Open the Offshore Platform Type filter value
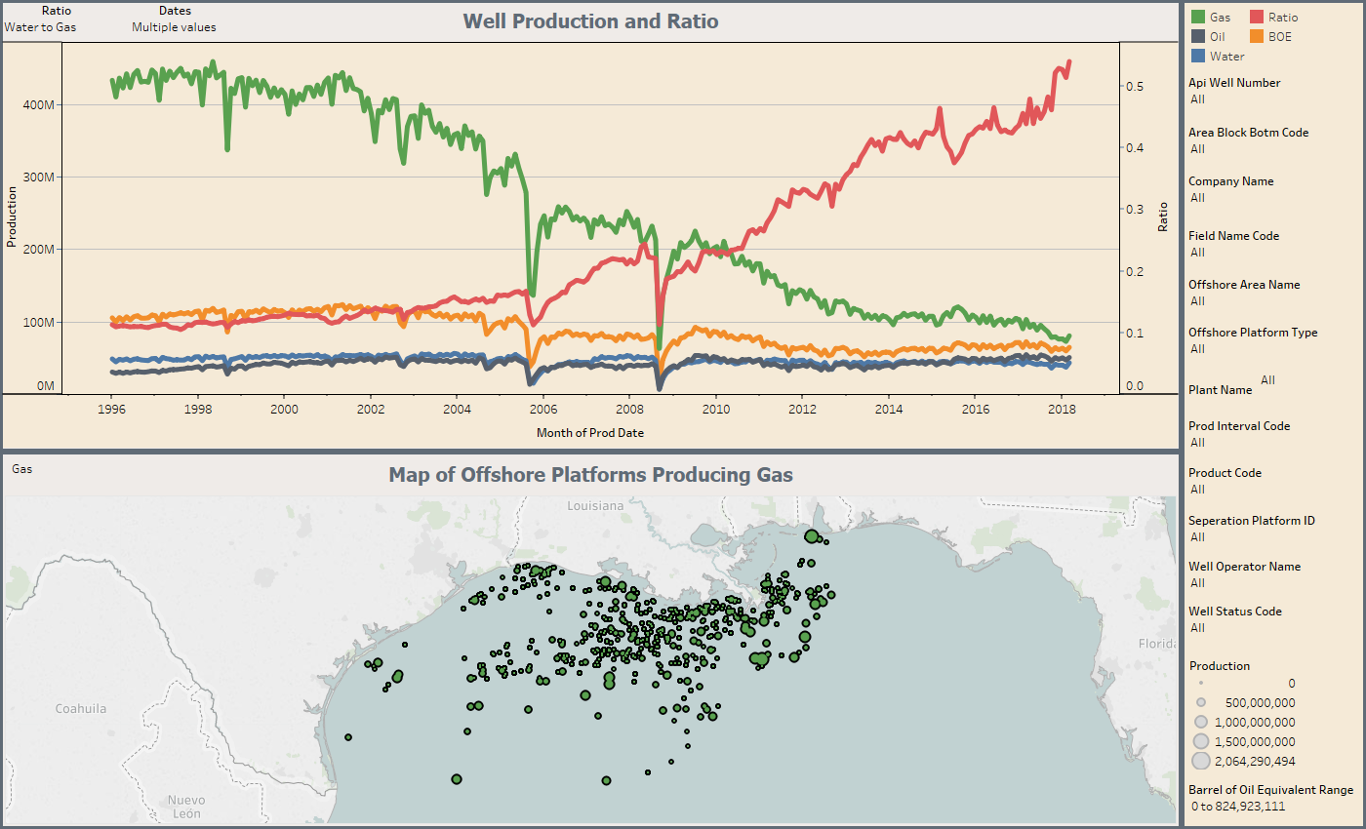This screenshot has height=829, width=1366. click(1197, 348)
